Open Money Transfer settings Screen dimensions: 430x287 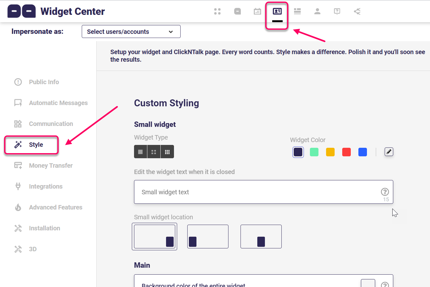coord(51,165)
